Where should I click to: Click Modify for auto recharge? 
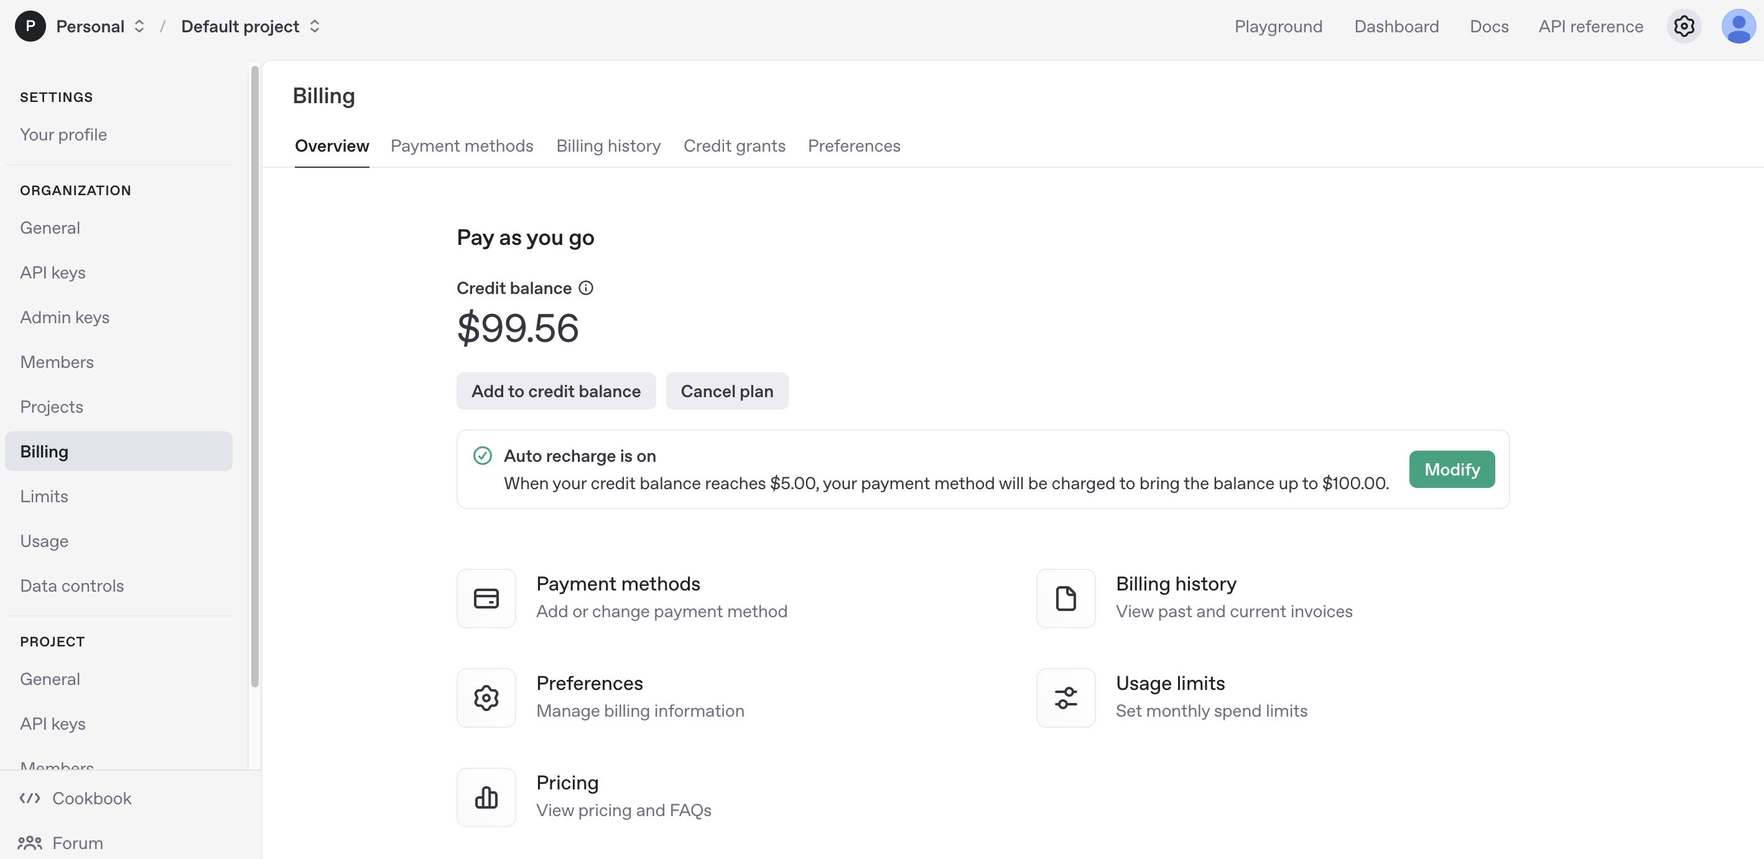1451,469
